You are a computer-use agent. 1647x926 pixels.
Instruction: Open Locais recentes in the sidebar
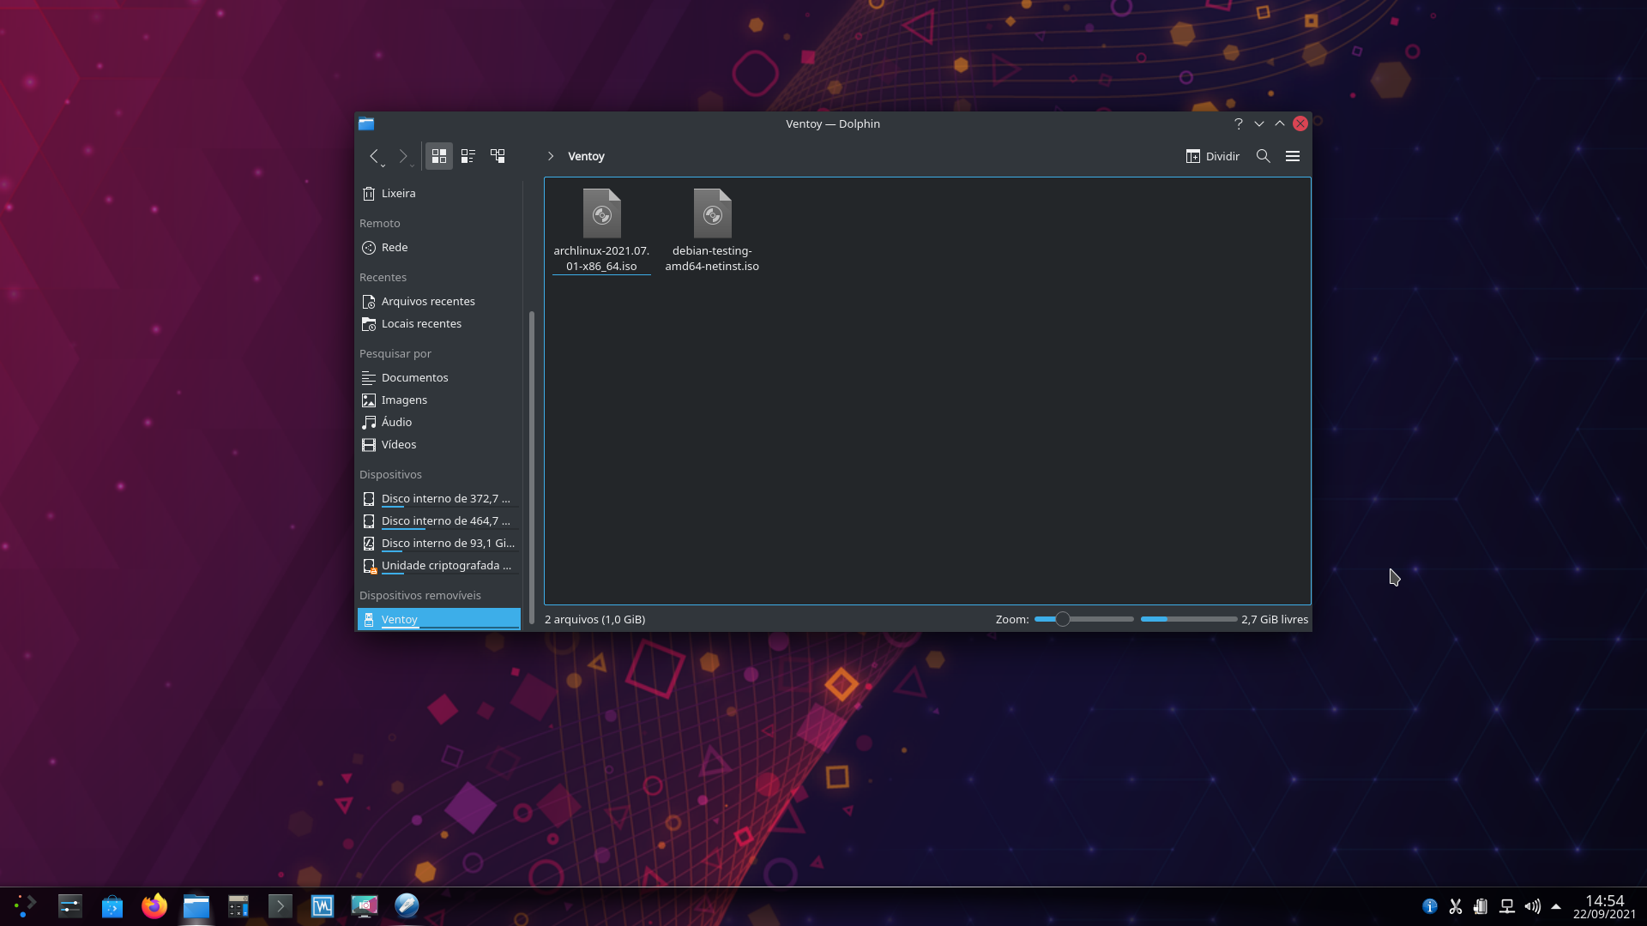421,323
